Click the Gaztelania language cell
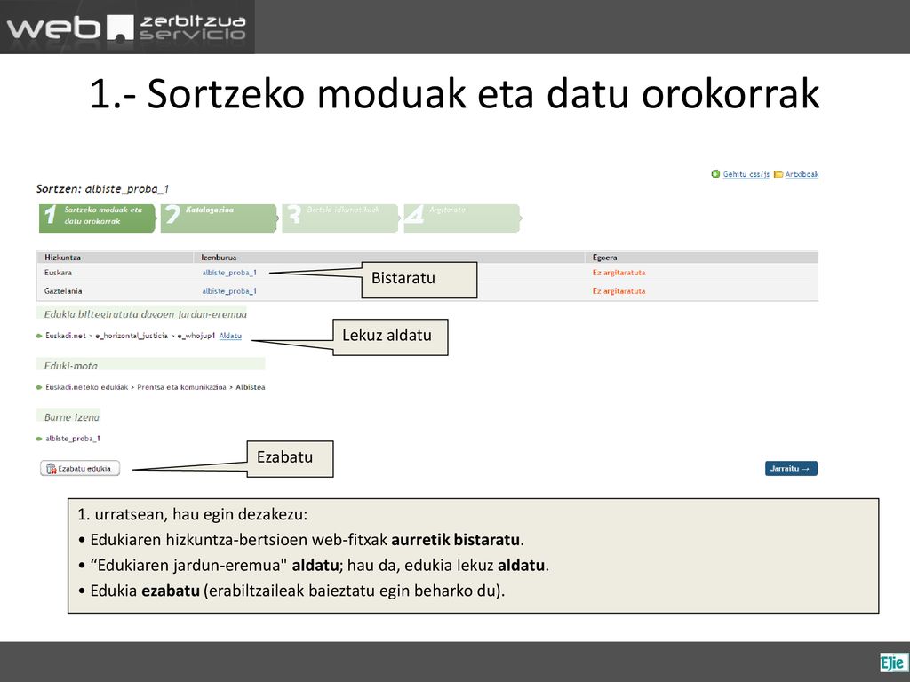 63,291
